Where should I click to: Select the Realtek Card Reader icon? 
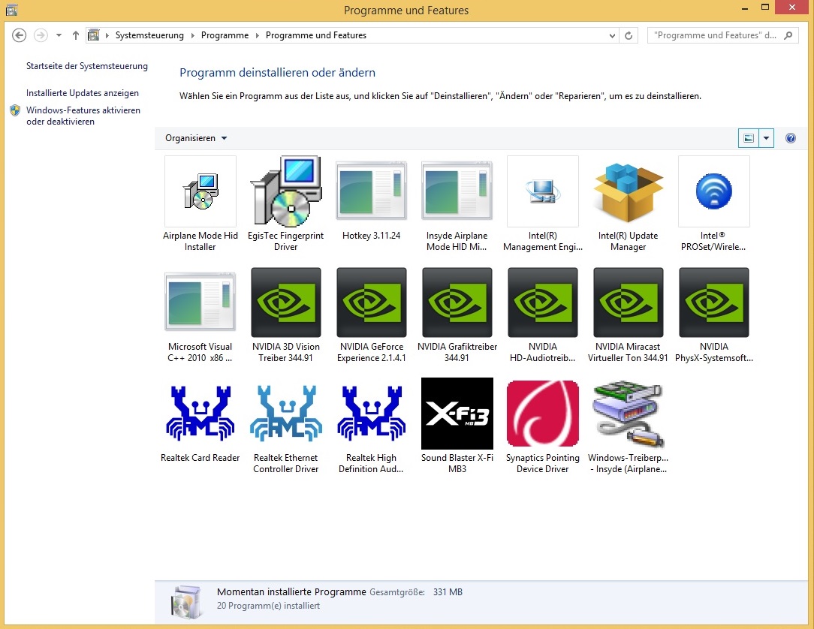click(x=200, y=414)
